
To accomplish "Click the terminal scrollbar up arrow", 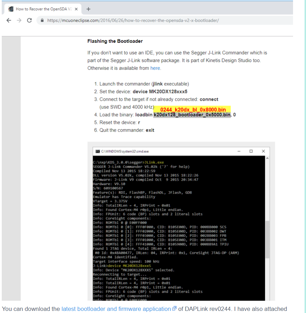I will tap(267, 158).
